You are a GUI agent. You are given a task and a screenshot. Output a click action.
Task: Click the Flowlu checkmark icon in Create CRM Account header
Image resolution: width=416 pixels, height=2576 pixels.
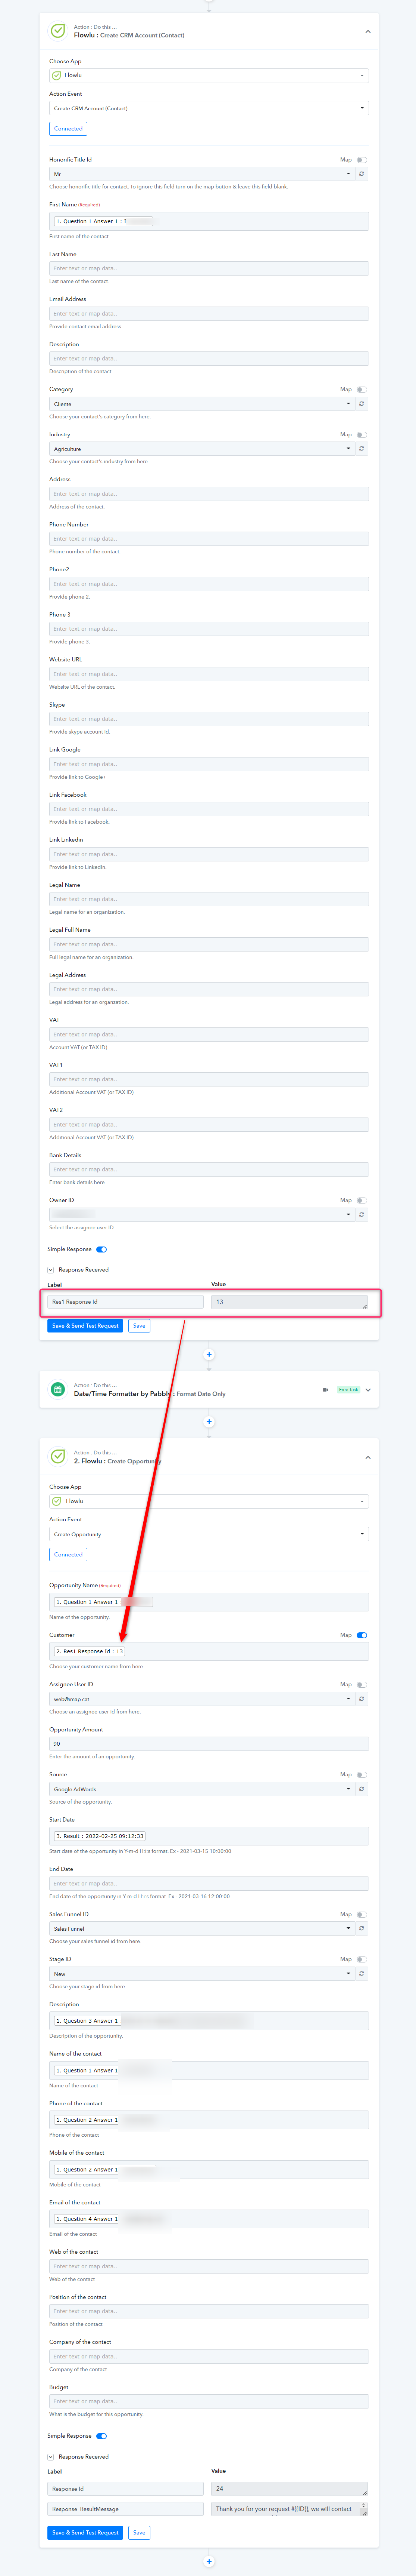[x=58, y=31]
